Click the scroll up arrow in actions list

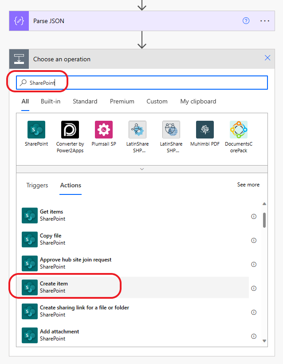point(264,204)
